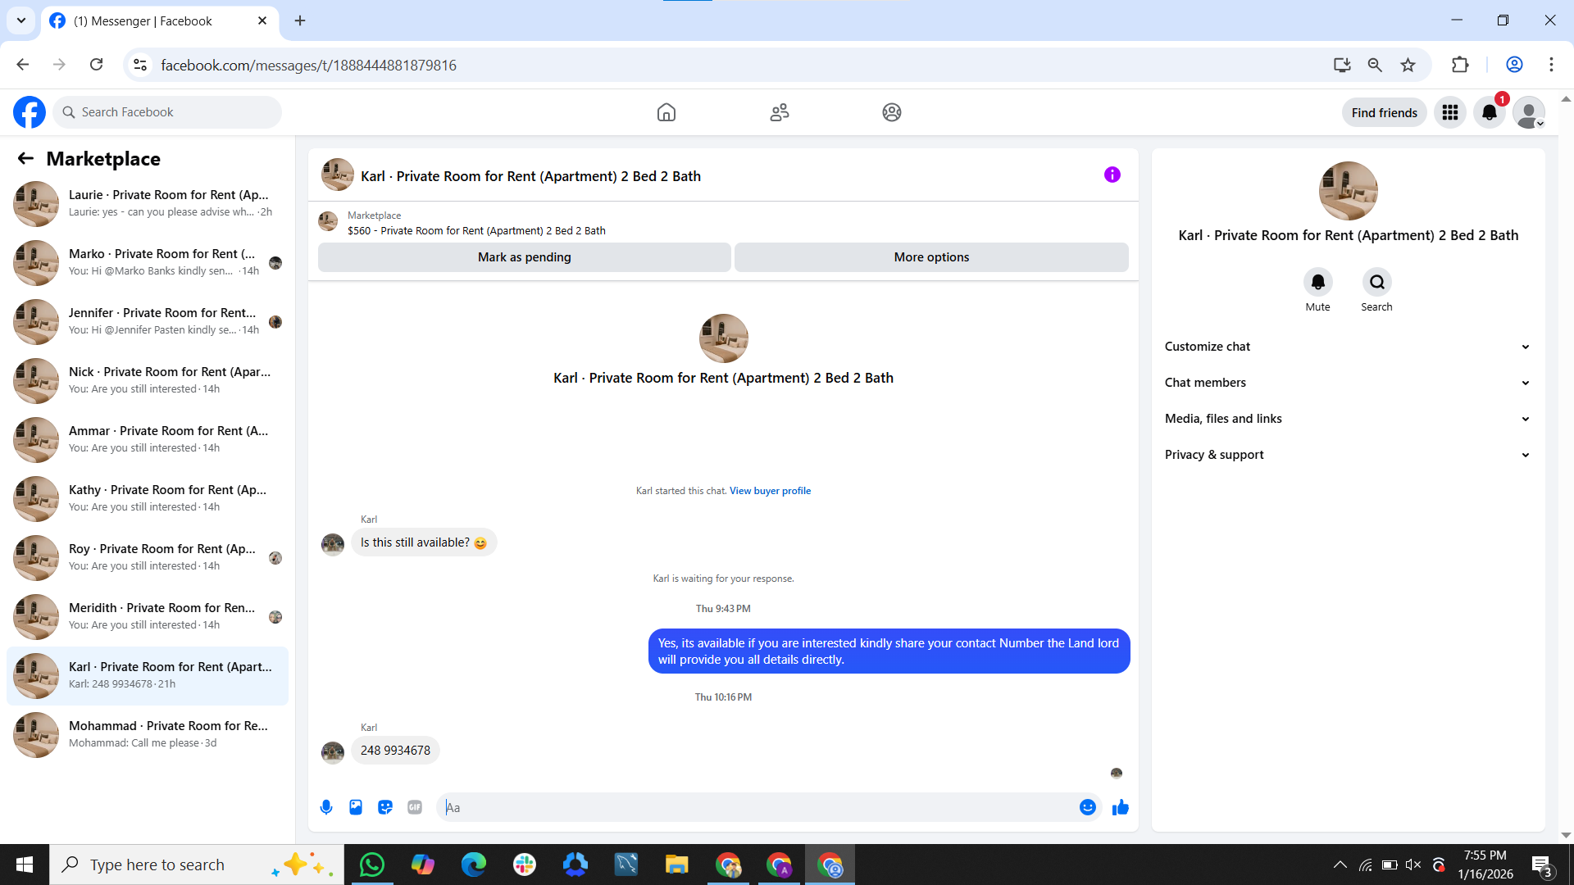The height and width of the screenshot is (885, 1574).
Task: Mute this conversation with bell icon
Action: [x=1317, y=283]
